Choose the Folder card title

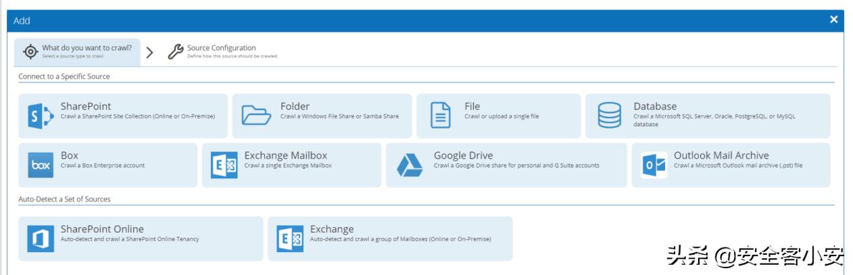coord(295,106)
